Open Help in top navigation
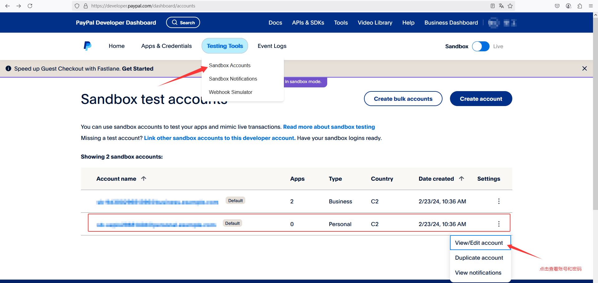Viewport: 598px width, 283px height. pyautogui.click(x=408, y=23)
